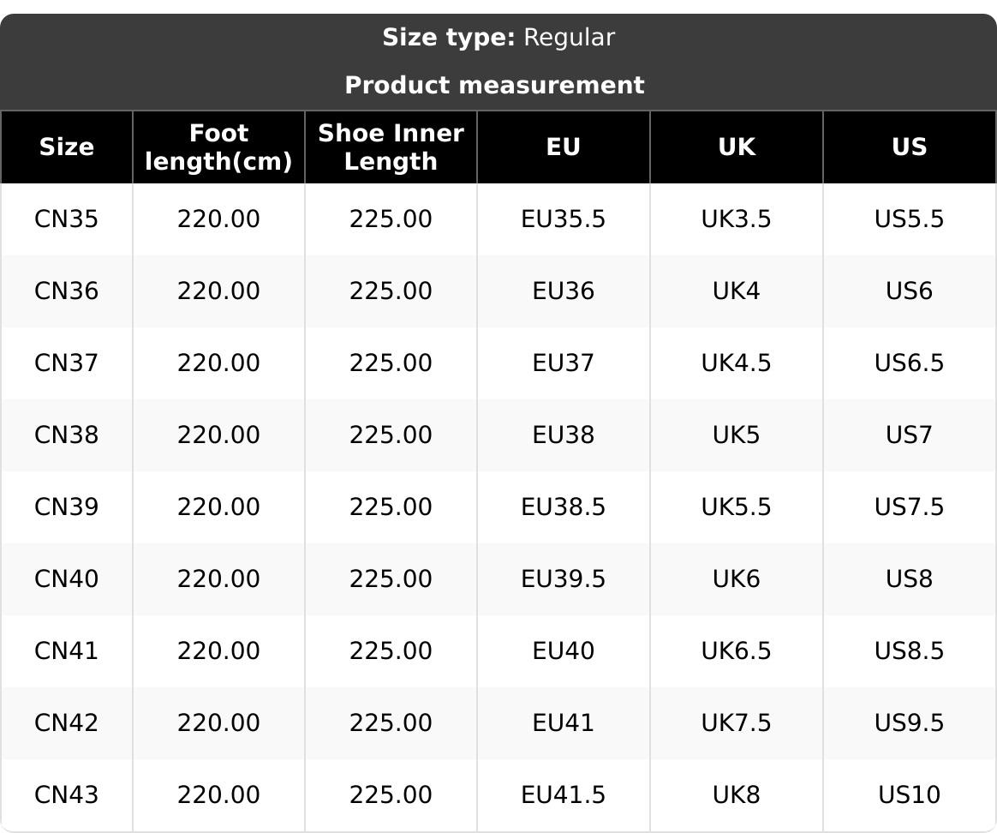
Task: Select the UK6 cell
Action: click(736, 579)
